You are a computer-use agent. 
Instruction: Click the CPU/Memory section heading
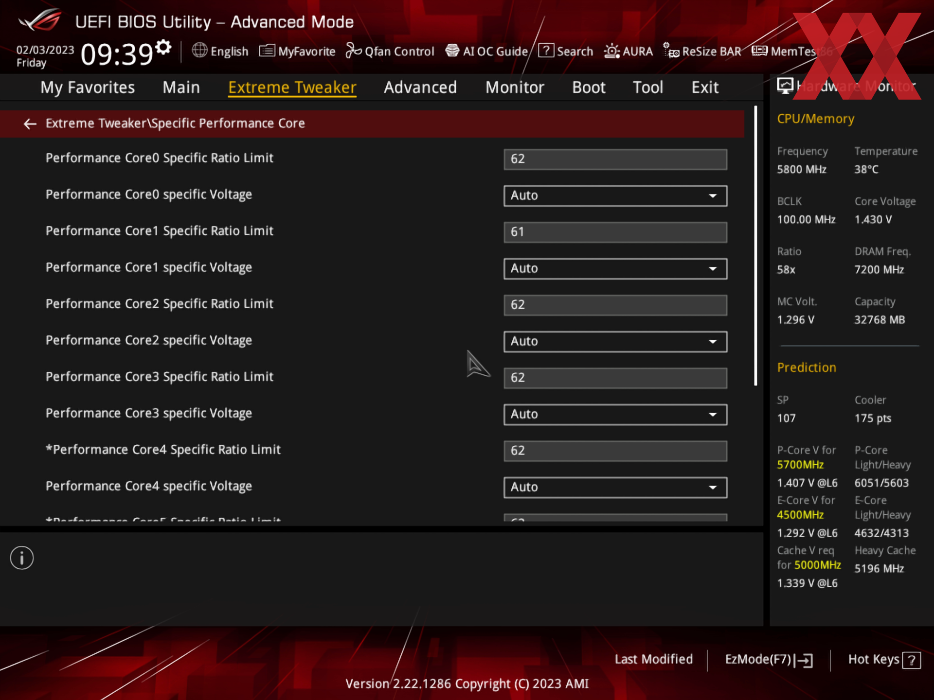pyautogui.click(x=816, y=119)
